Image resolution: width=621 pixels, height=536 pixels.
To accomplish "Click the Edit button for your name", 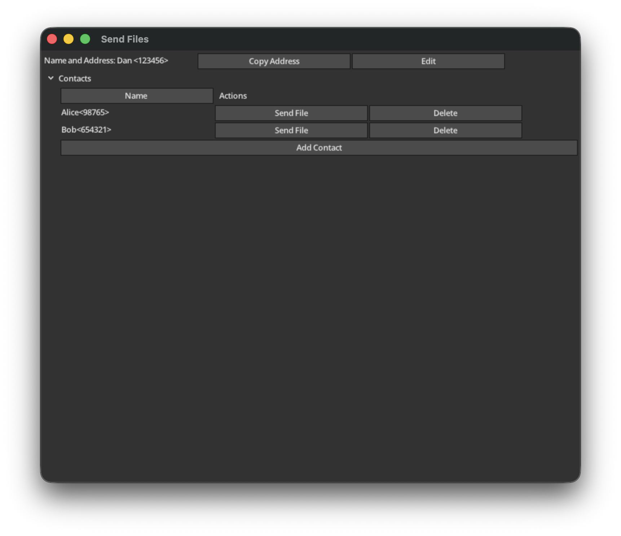I will [x=428, y=61].
